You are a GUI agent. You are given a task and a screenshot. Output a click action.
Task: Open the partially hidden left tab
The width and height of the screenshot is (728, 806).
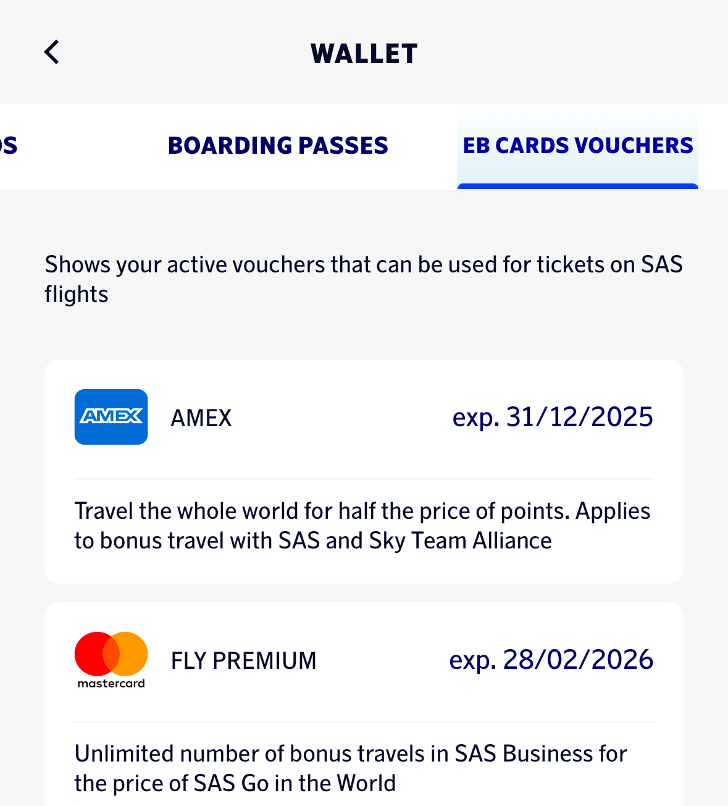click(9, 146)
